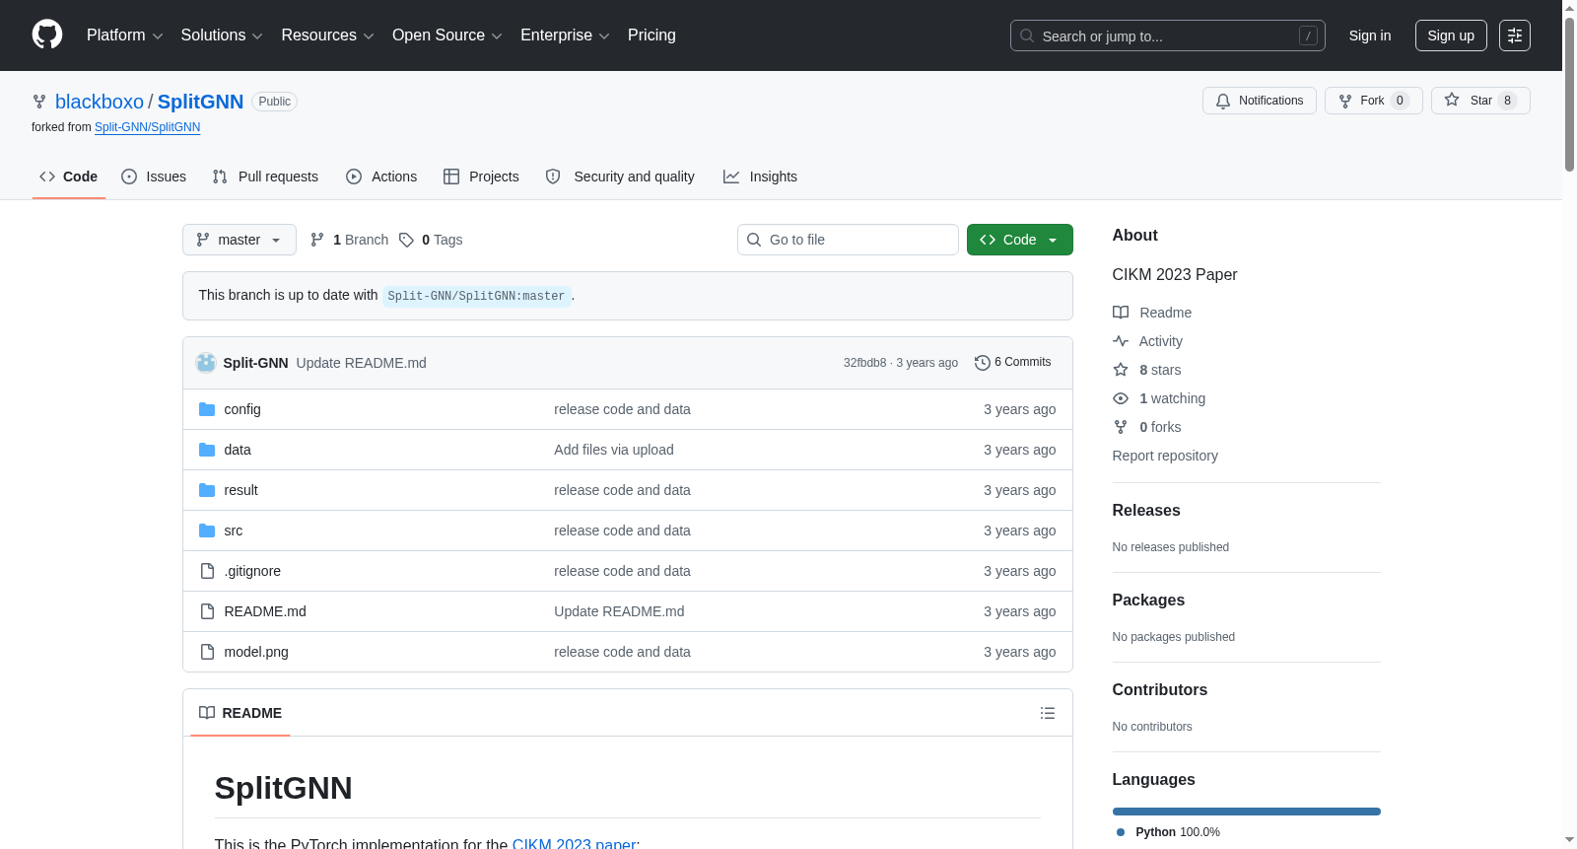Click the Python language color dot
This screenshot has width=1577, height=849.
(x=1121, y=832)
